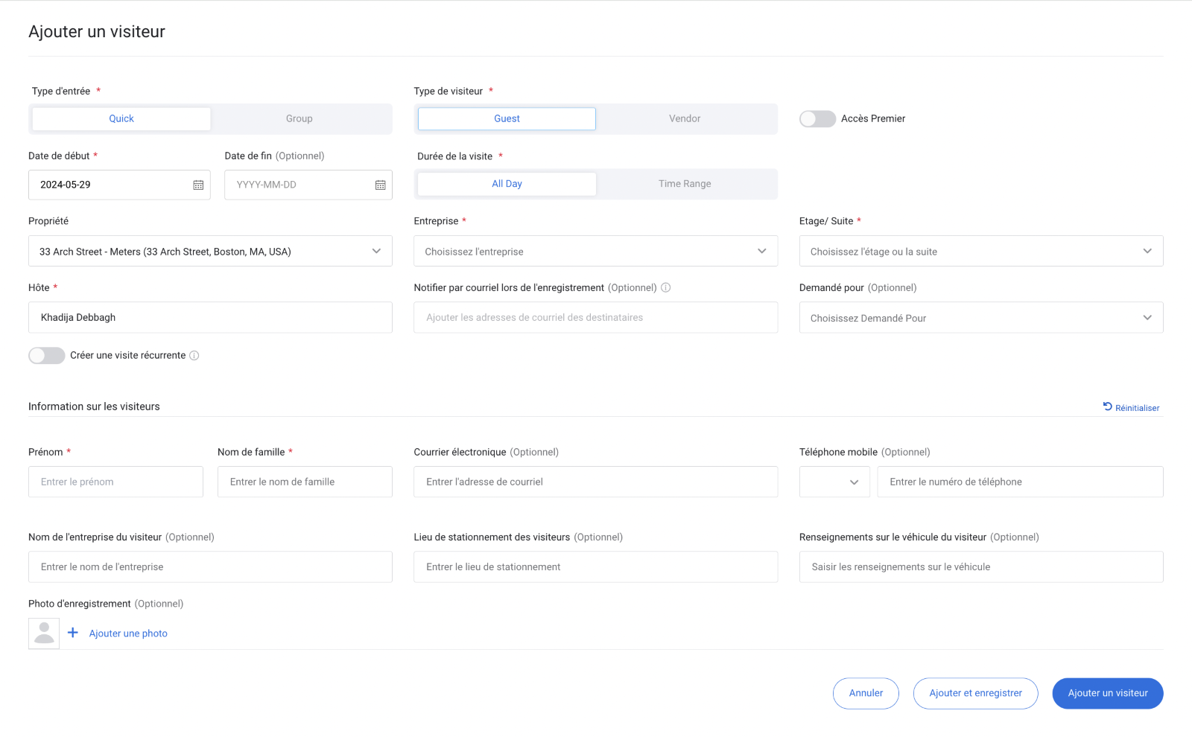
Task: Click the Prénom input field
Action: (x=115, y=482)
